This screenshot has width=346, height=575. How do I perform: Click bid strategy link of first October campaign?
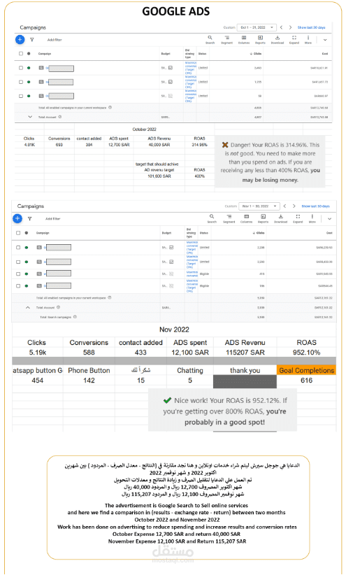(190, 68)
